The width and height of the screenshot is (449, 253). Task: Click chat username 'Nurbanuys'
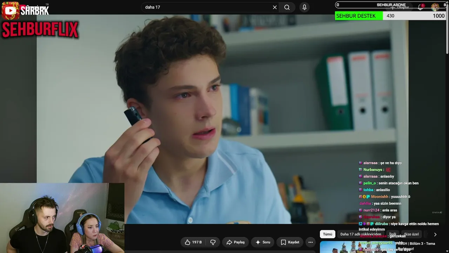coord(373,170)
